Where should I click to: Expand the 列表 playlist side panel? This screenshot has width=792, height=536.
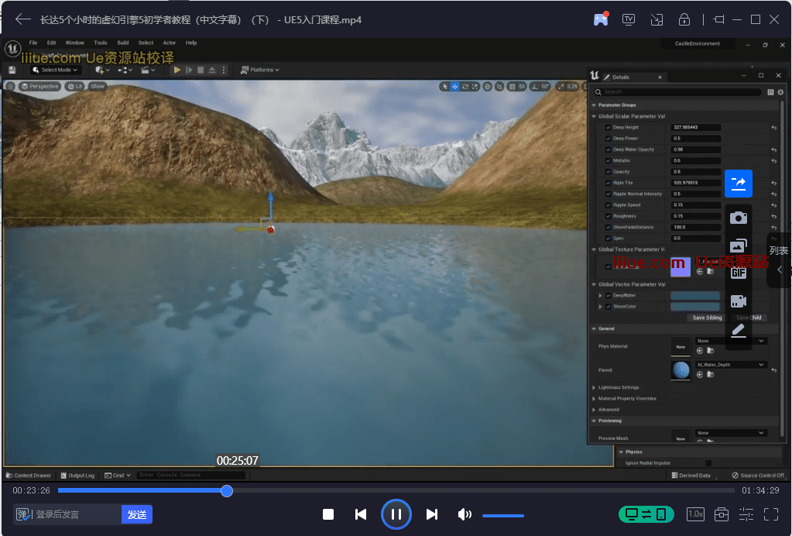[779, 260]
